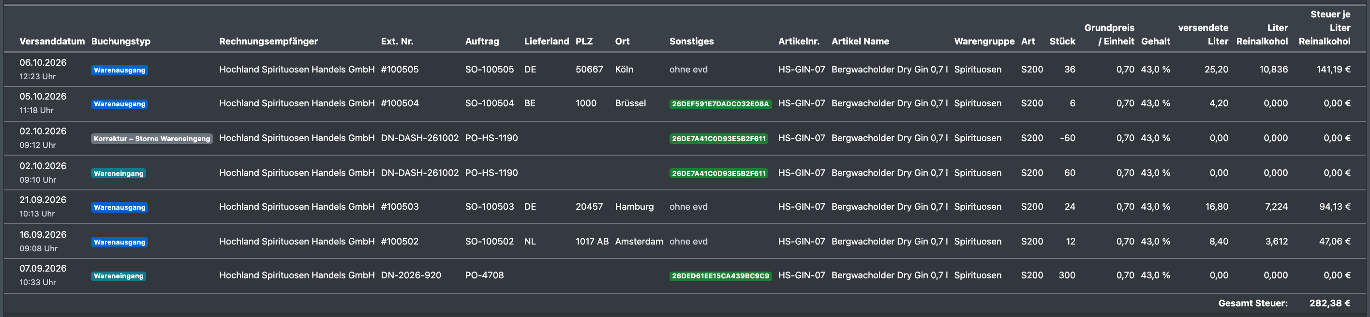1370x317 pixels.
Task: Click the Ort column header
Action: 622,42
